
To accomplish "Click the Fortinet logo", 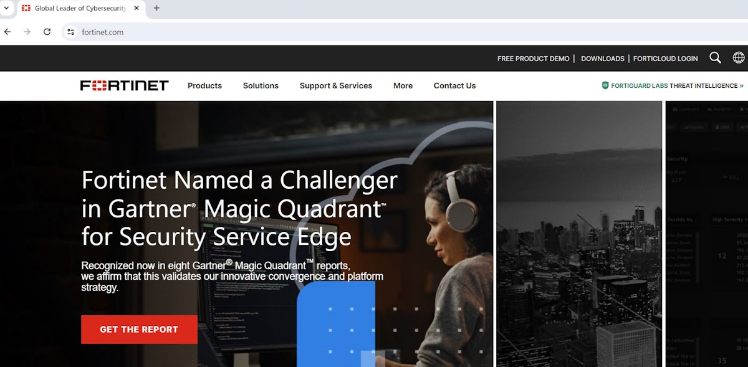I will [125, 85].
